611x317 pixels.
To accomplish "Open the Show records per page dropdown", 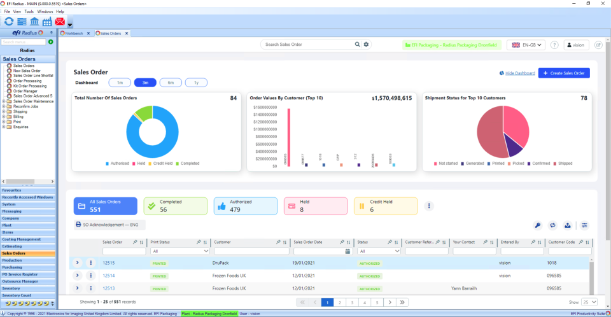I will [x=589, y=302].
